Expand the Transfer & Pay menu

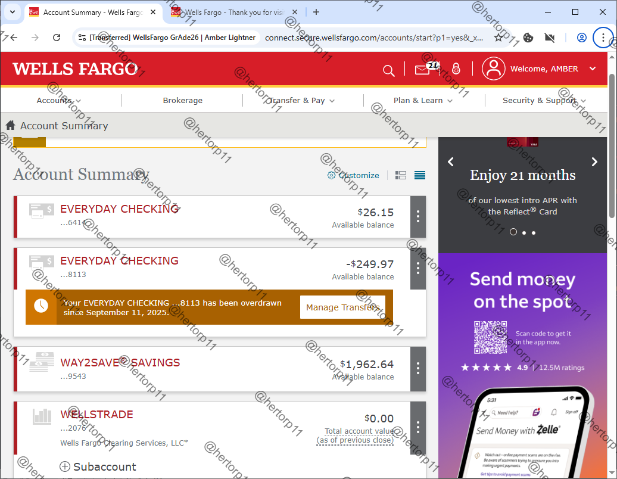coord(301,100)
